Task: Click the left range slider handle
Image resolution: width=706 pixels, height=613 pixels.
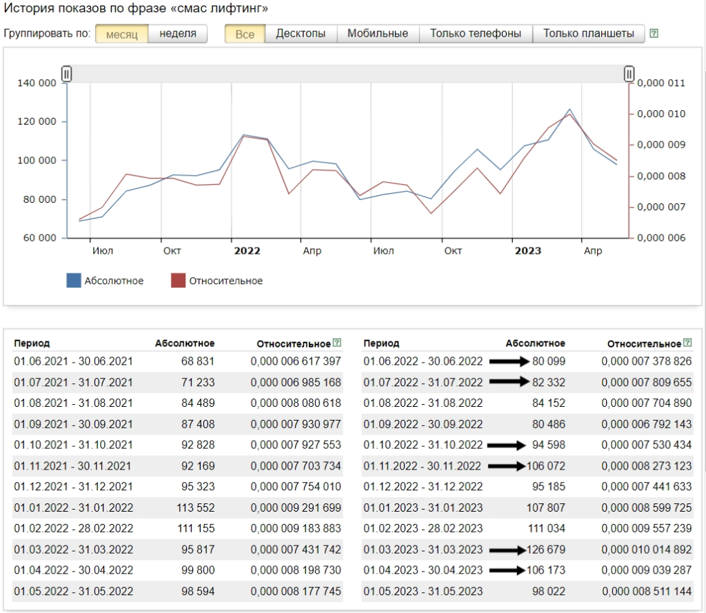Action: 67,73
